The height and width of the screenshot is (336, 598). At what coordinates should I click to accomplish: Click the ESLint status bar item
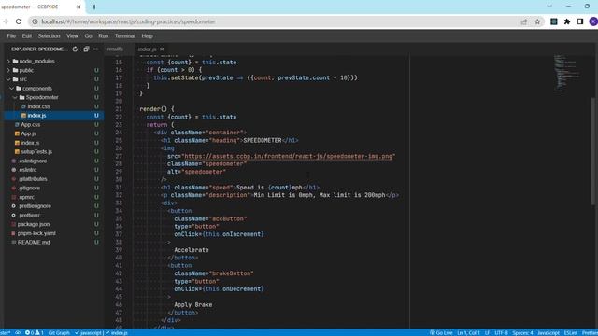571,332
